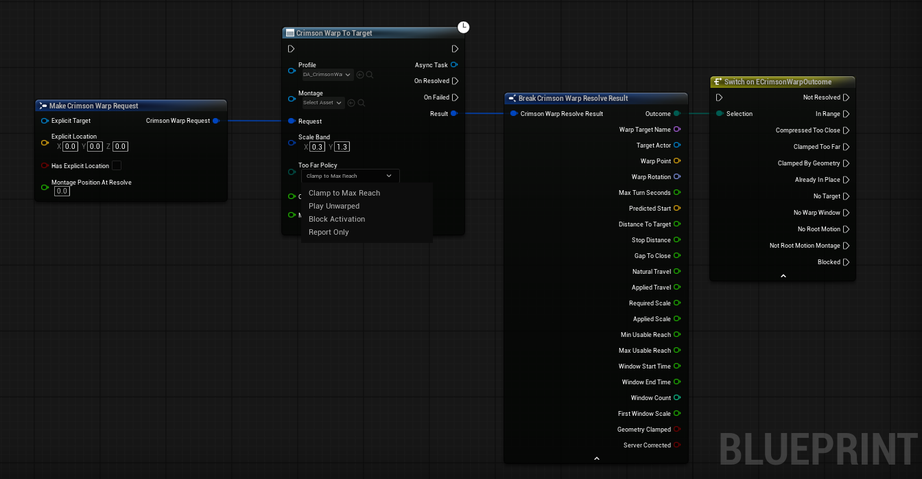The image size is (922, 479).
Task: Choose Clamp to Max Reach from the list
Action: coord(344,193)
